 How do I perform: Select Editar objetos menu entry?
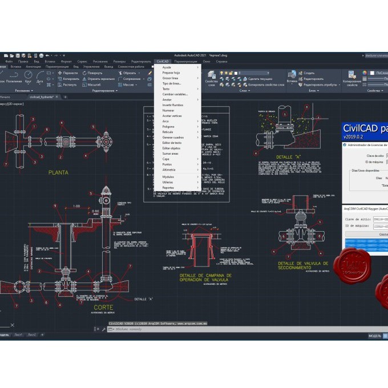pos(177,148)
